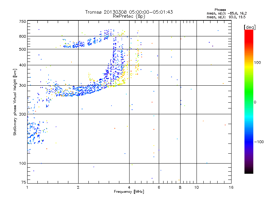Click the y-axis tick label "400"

tap(22, 65)
